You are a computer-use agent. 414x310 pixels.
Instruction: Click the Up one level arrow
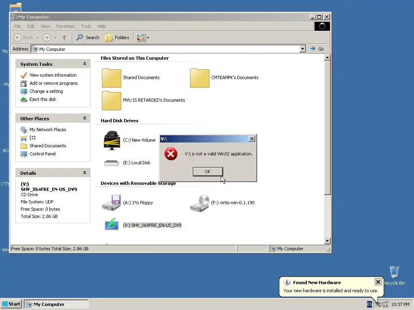(64, 38)
